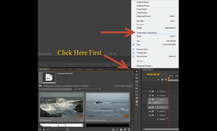Choose Metadata Display menu item
217x131 pixels.
155,66
